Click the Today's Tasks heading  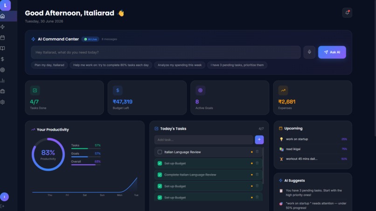click(x=173, y=129)
